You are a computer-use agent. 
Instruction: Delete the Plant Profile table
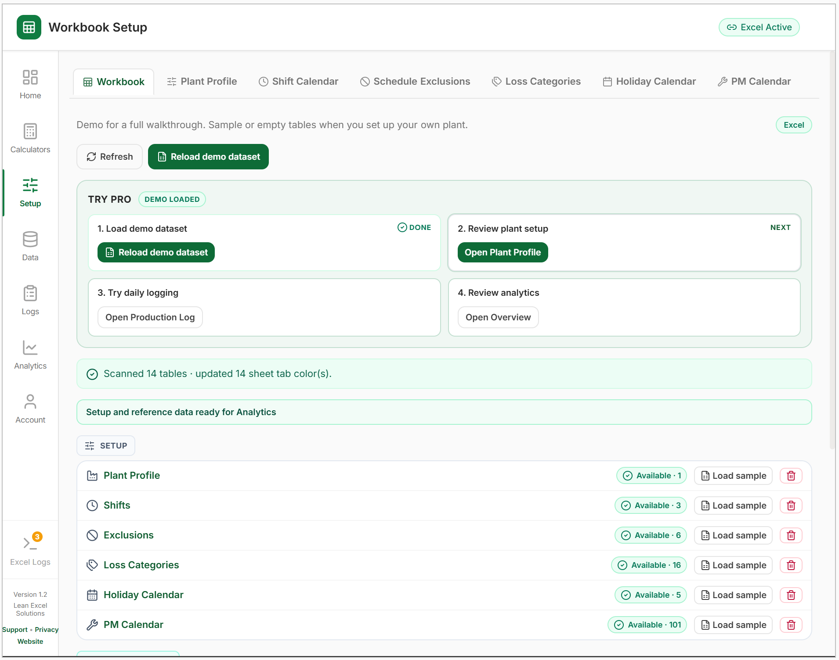(791, 476)
